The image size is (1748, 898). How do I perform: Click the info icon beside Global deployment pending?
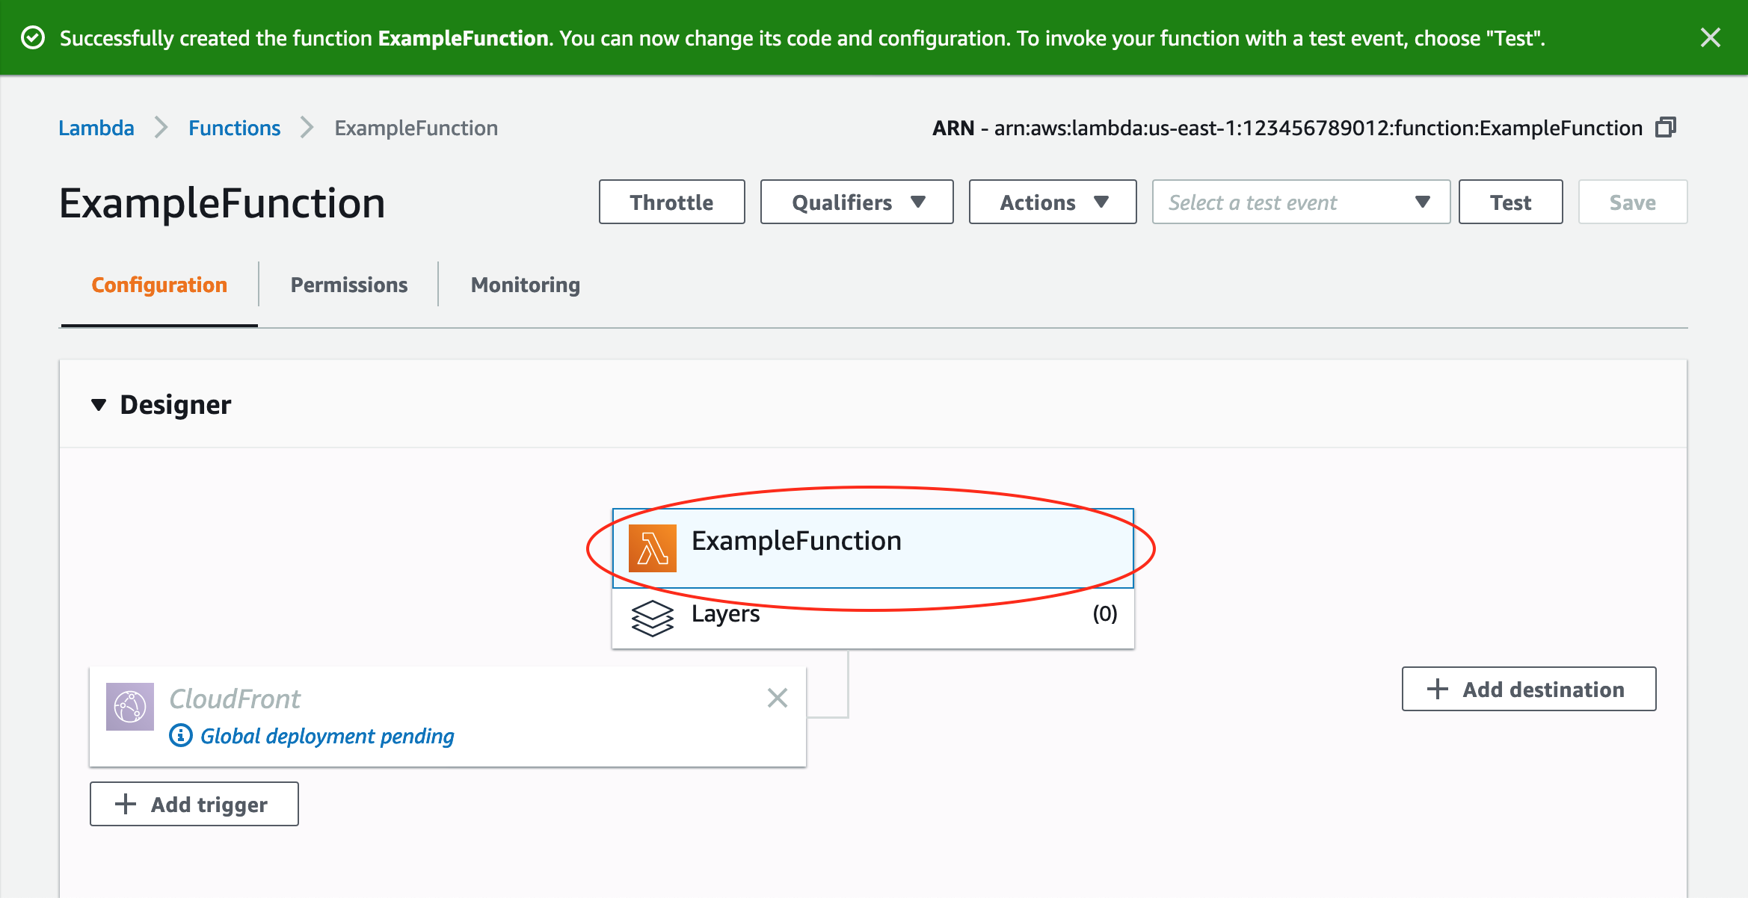coord(181,736)
